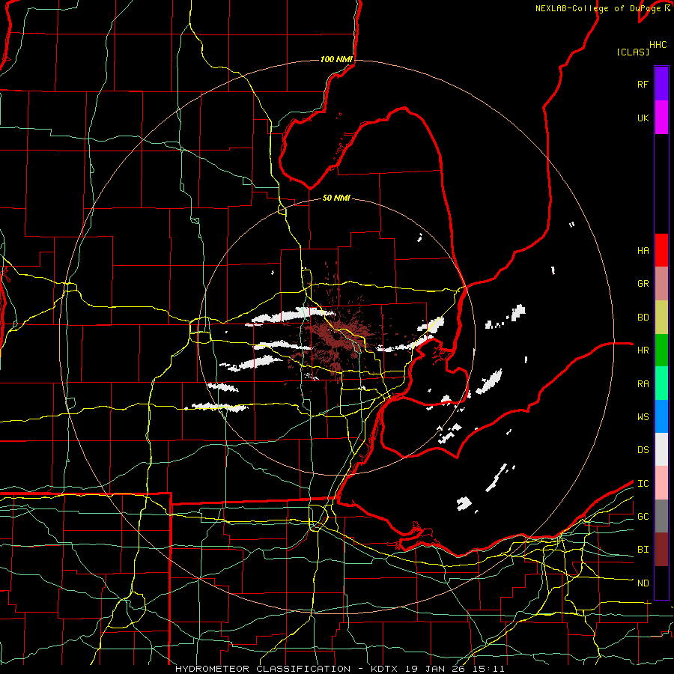674x674 pixels.
Task: Click the RA light green legend swatch
Action: (661, 383)
